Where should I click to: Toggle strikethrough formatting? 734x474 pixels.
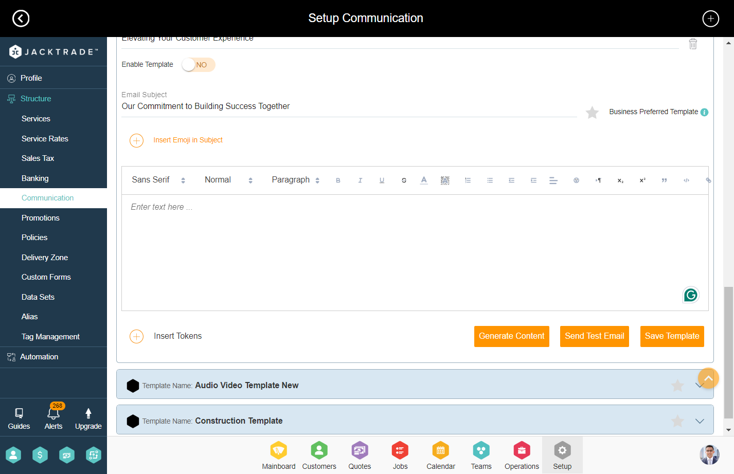(404, 180)
